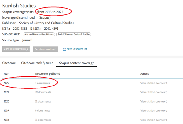This screenshot has height=124, width=183.
Task: Open the 11 documents link for 2020
Action: click(43, 101)
